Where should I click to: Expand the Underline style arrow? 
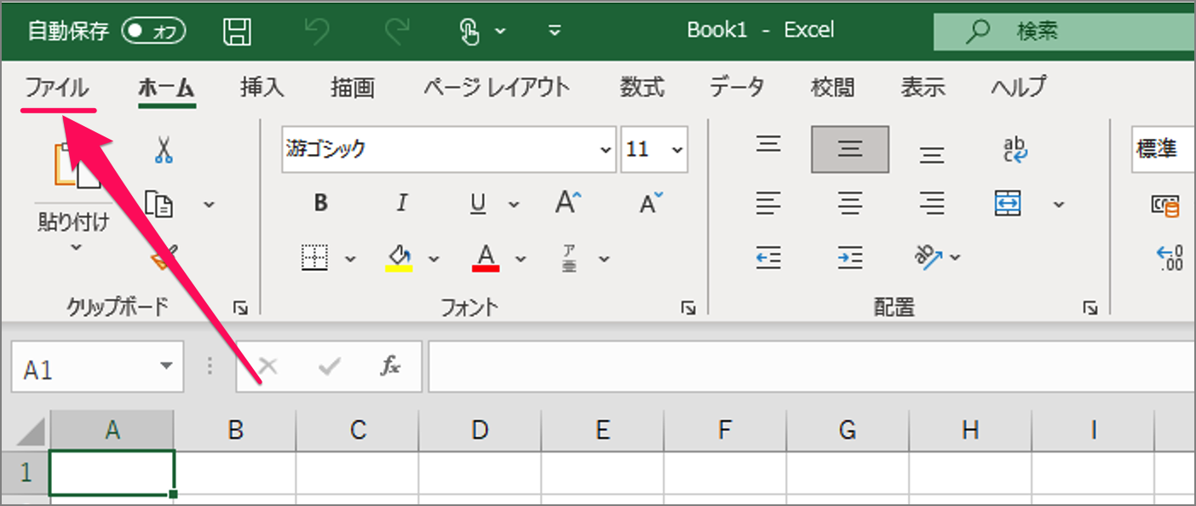click(x=514, y=204)
